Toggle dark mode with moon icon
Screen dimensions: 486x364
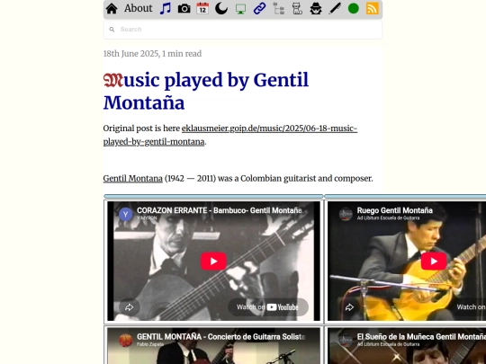pyautogui.click(x=221, y=9)
